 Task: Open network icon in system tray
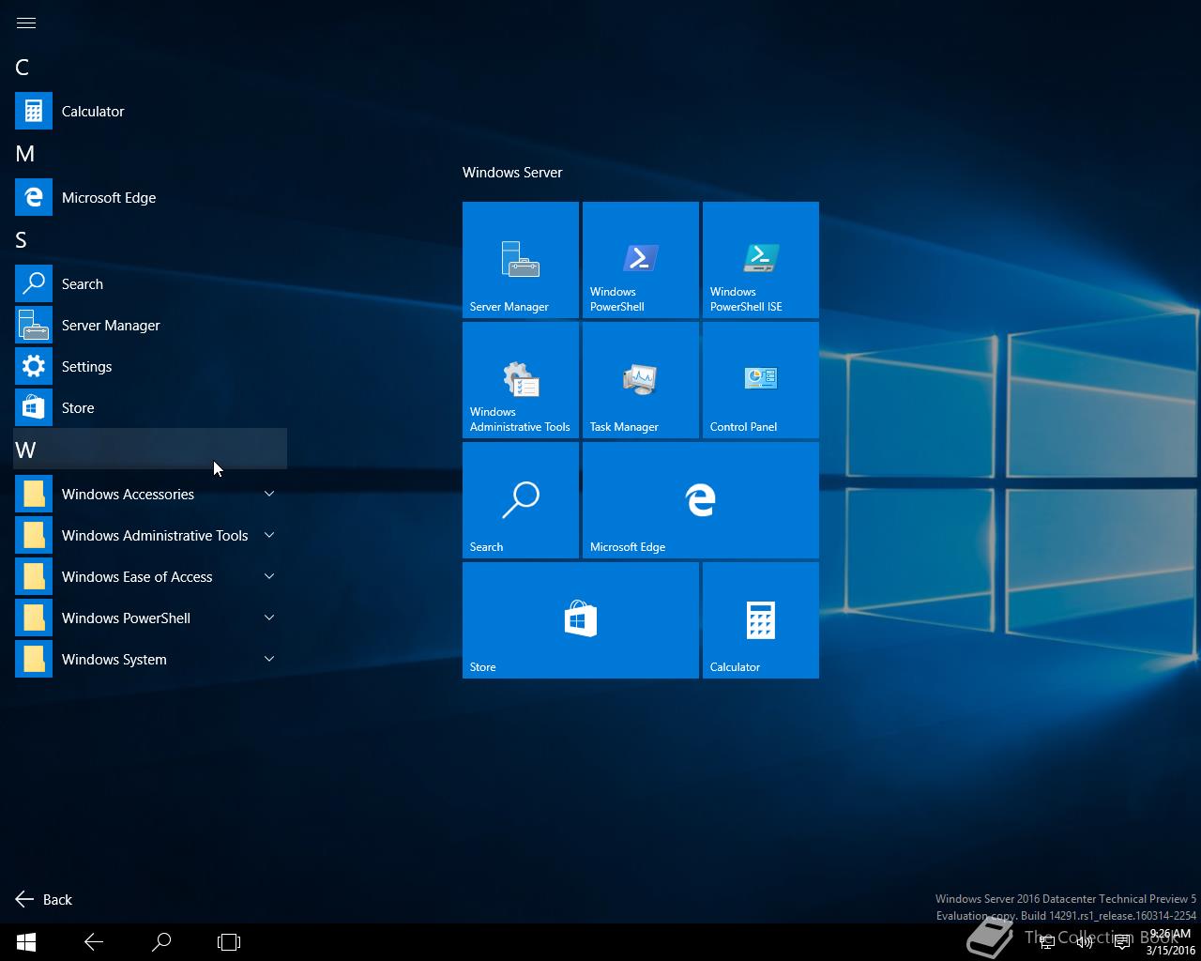[1047, 942]
